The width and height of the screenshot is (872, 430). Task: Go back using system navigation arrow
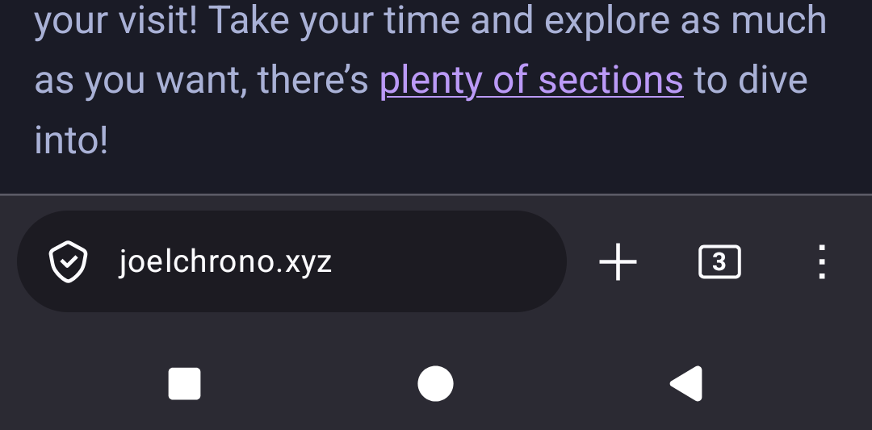point(686,384)
